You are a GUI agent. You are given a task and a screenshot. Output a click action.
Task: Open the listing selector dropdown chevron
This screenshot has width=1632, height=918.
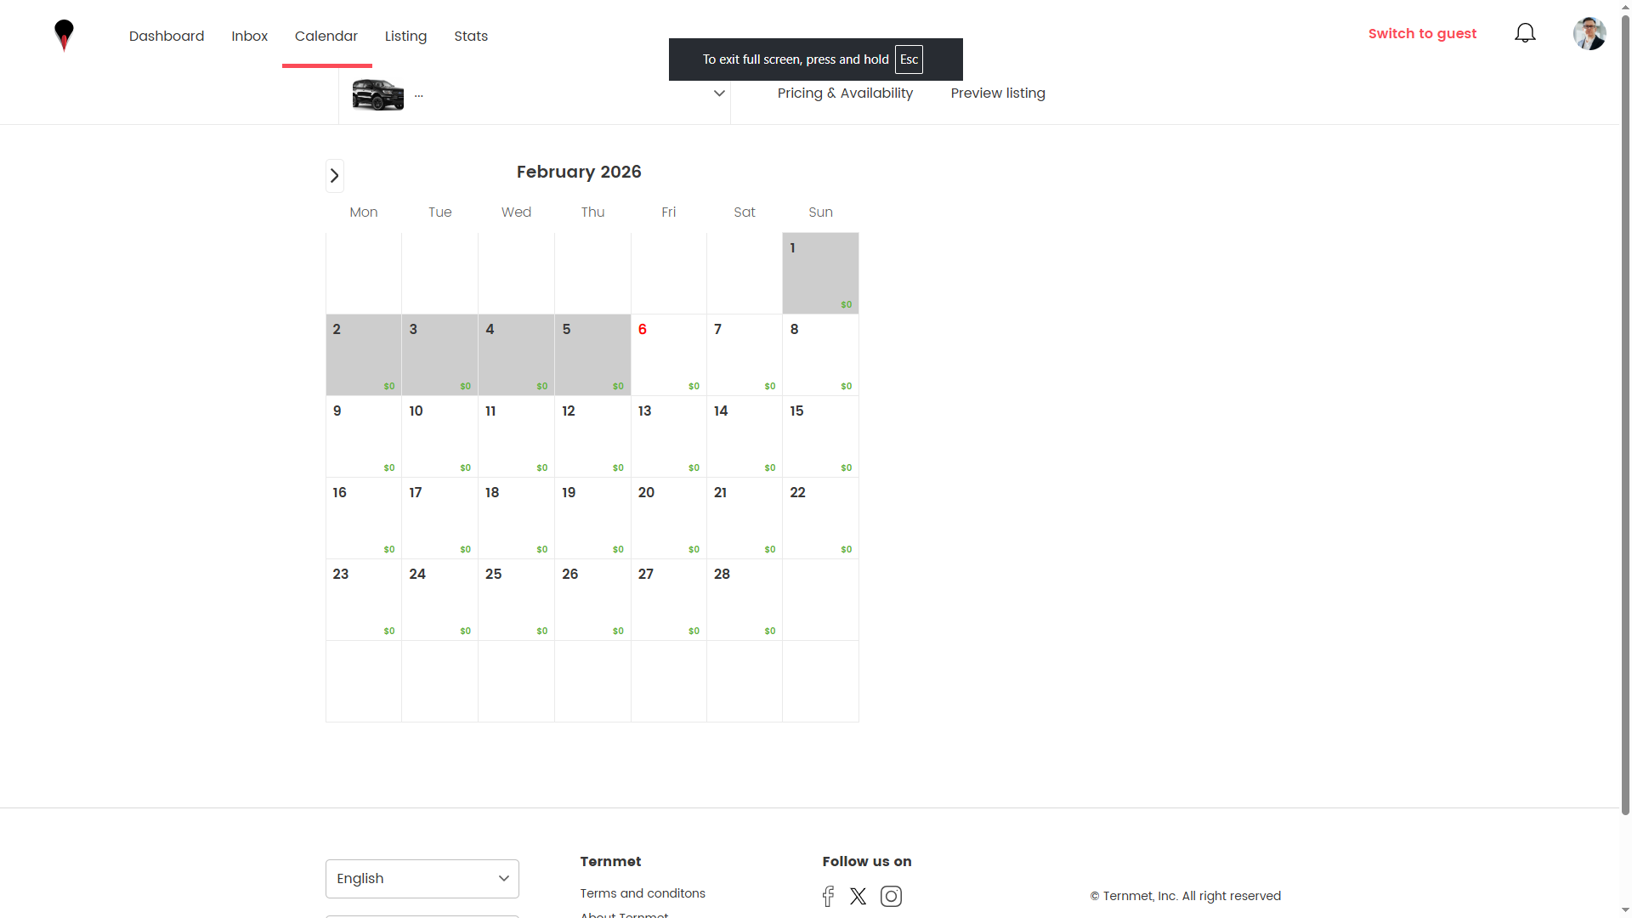(719, 93)
